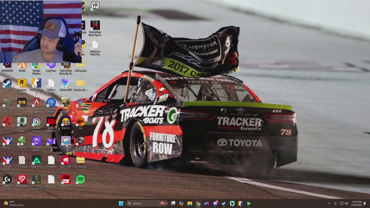Screen dimensions: 370x208
Task: Open the VRChat desktop shortcut
Action: [x=95, y=8]
